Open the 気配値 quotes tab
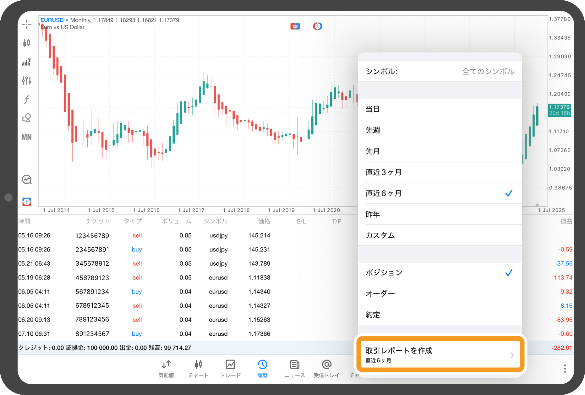The height and width of the screenshot is (395, 585). pyautogui.click(x=166, y=368)
